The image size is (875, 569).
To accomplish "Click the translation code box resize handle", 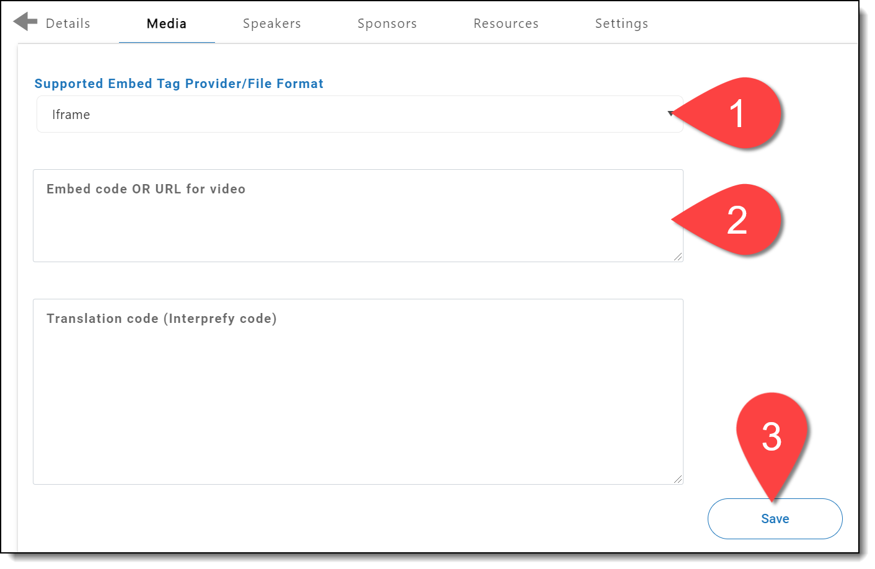I will click(x=678, y=479).
